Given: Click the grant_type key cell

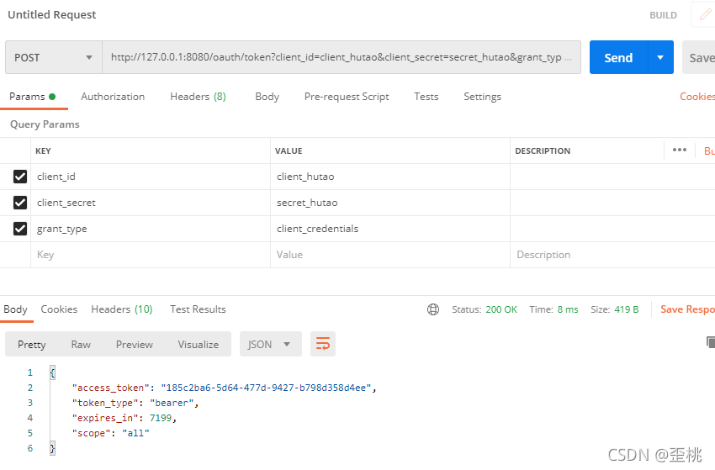Looking at the screenshot, I should pos(151,229).
